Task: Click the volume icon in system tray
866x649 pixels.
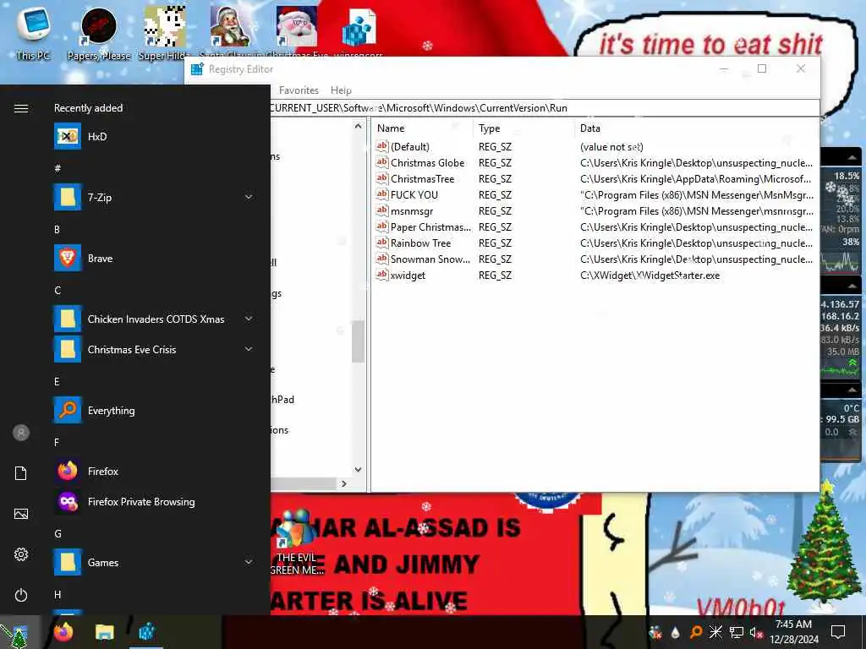Action: (756, 632)
